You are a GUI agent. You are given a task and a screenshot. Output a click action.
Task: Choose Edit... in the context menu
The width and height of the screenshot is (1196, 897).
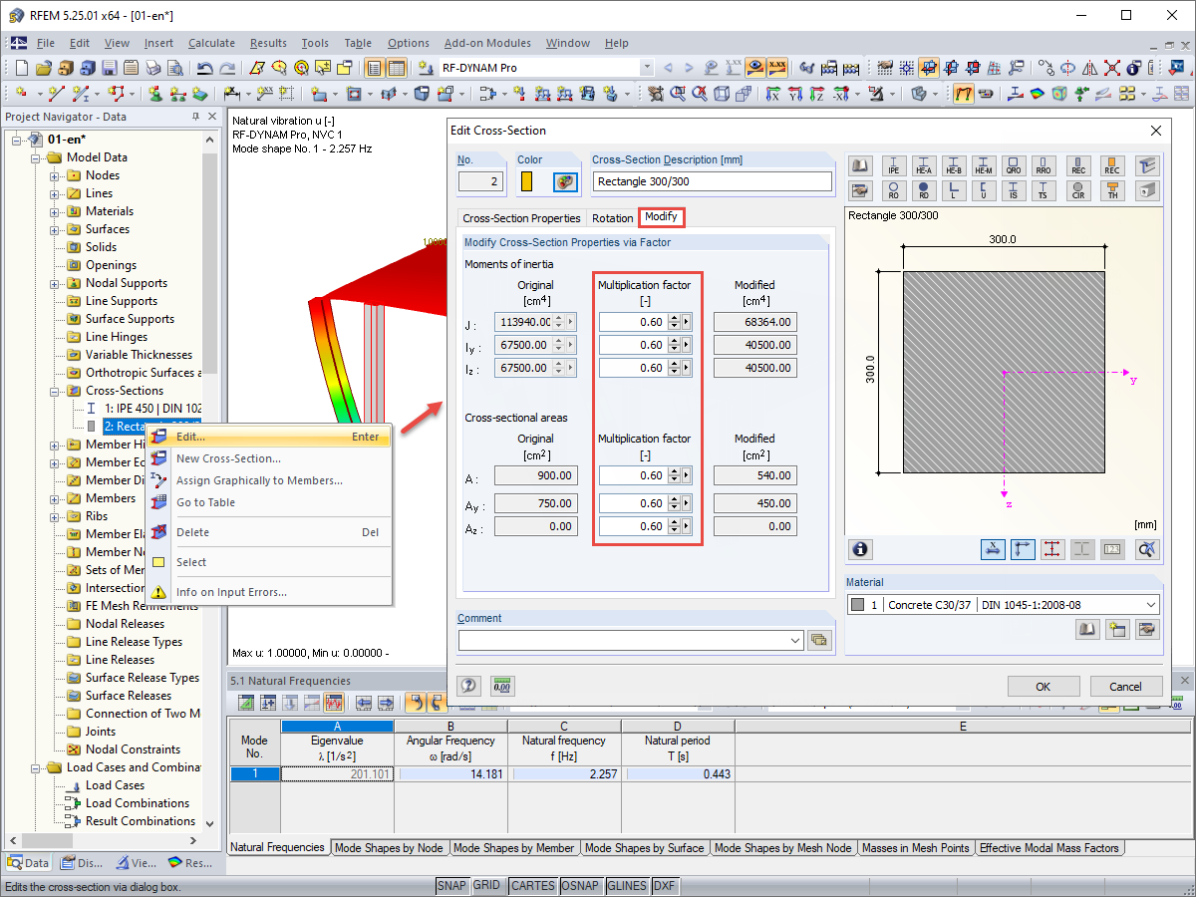coord(269,437)
